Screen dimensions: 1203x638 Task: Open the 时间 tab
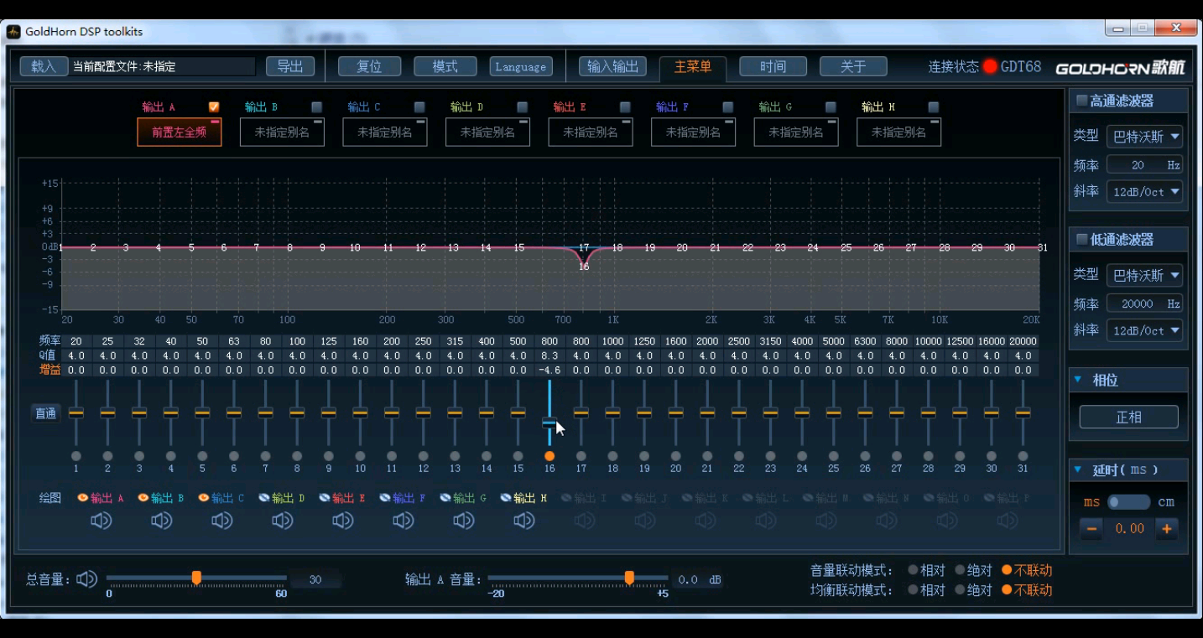click(773, 67)
